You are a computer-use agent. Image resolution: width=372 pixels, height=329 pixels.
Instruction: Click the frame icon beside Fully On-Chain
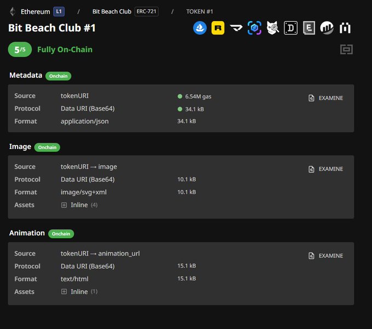[346, 49]
